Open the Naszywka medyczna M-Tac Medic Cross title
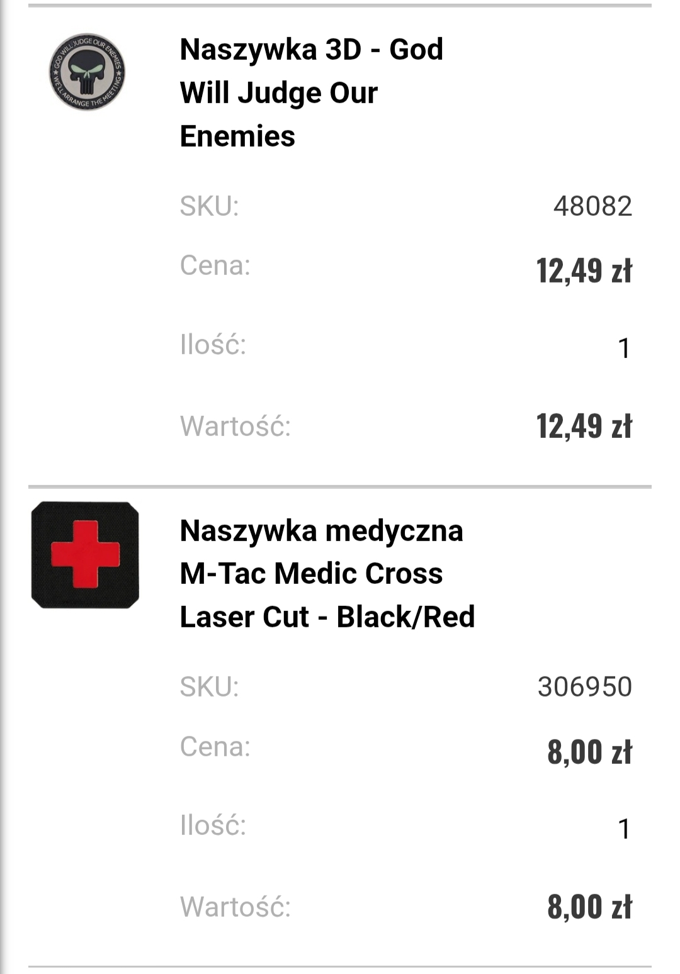This screenshot has width=680, height=974. point(327,573)
